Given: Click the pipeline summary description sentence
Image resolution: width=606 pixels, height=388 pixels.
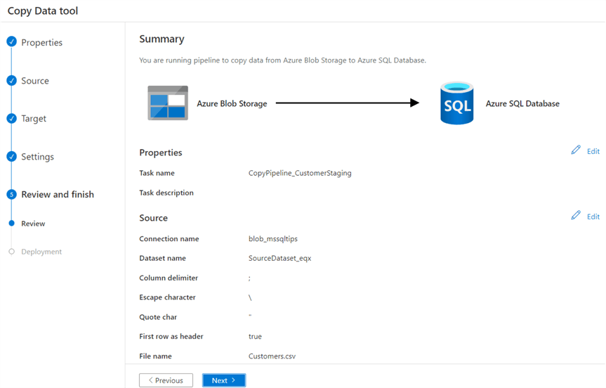Looking at the screenshot, I should coord(282,60).
